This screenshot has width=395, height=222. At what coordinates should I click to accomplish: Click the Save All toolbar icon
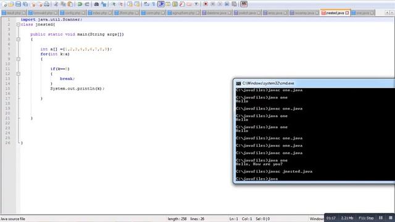(x=25, y=4)
